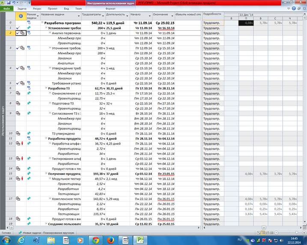This screenshot has width=307, height=245.
Task: Select row header number 2
Action: pyautogui.click(x=10, y=33)
